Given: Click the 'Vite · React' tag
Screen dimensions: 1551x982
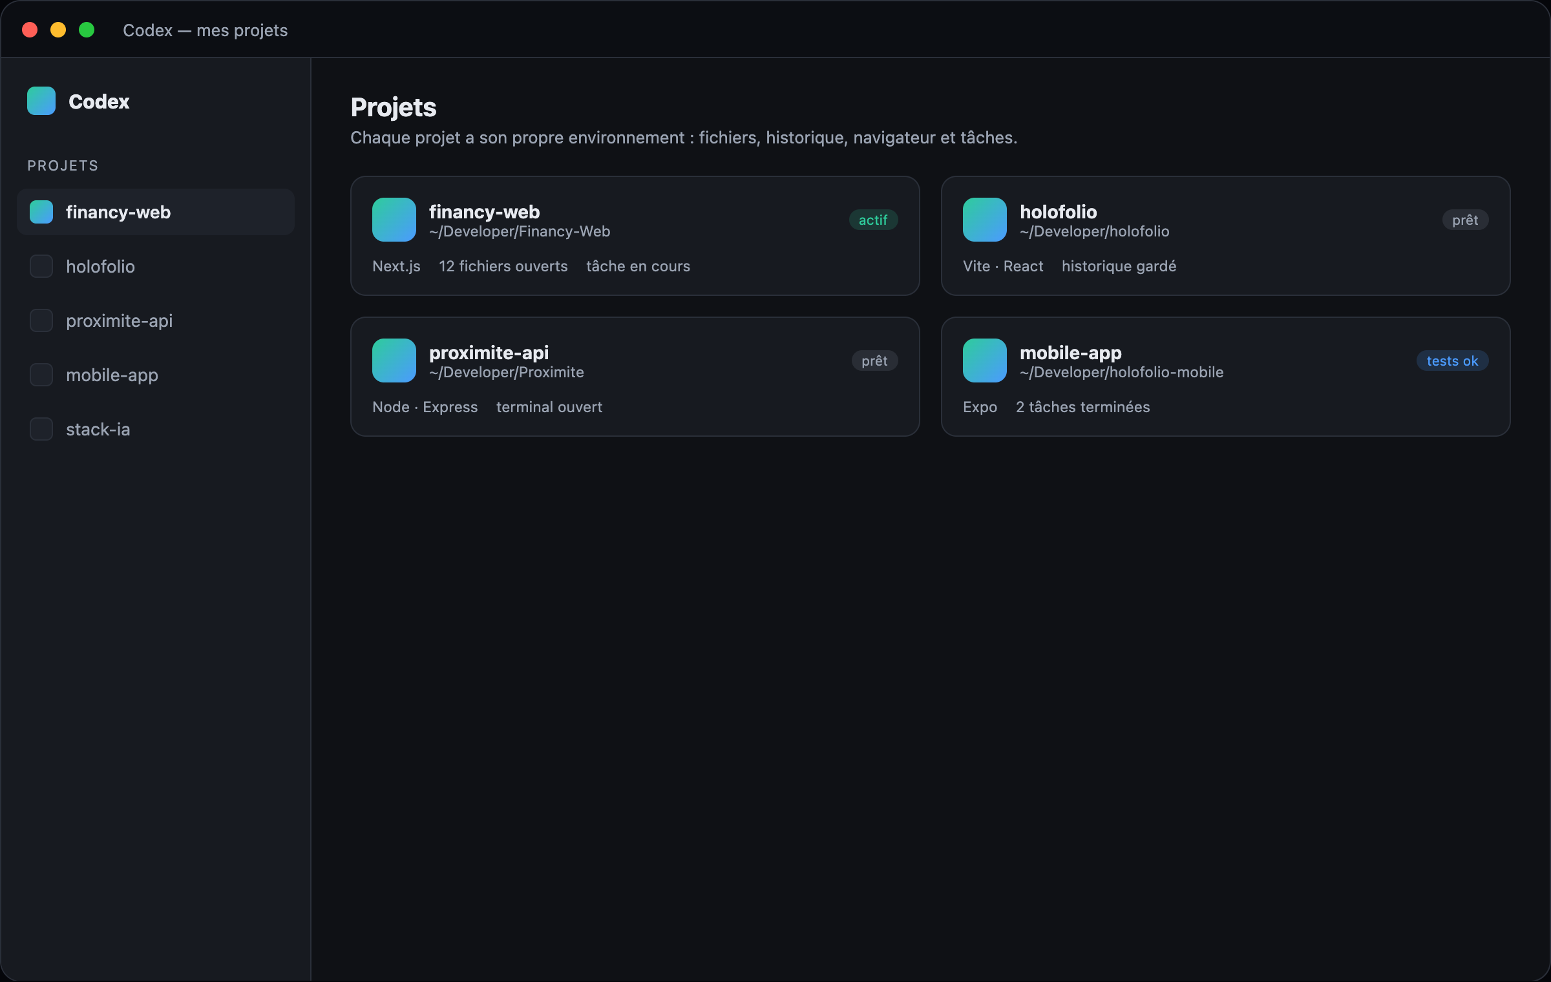Looking at the screenshot, I should pyautogui.click(x=1003, y=266).
